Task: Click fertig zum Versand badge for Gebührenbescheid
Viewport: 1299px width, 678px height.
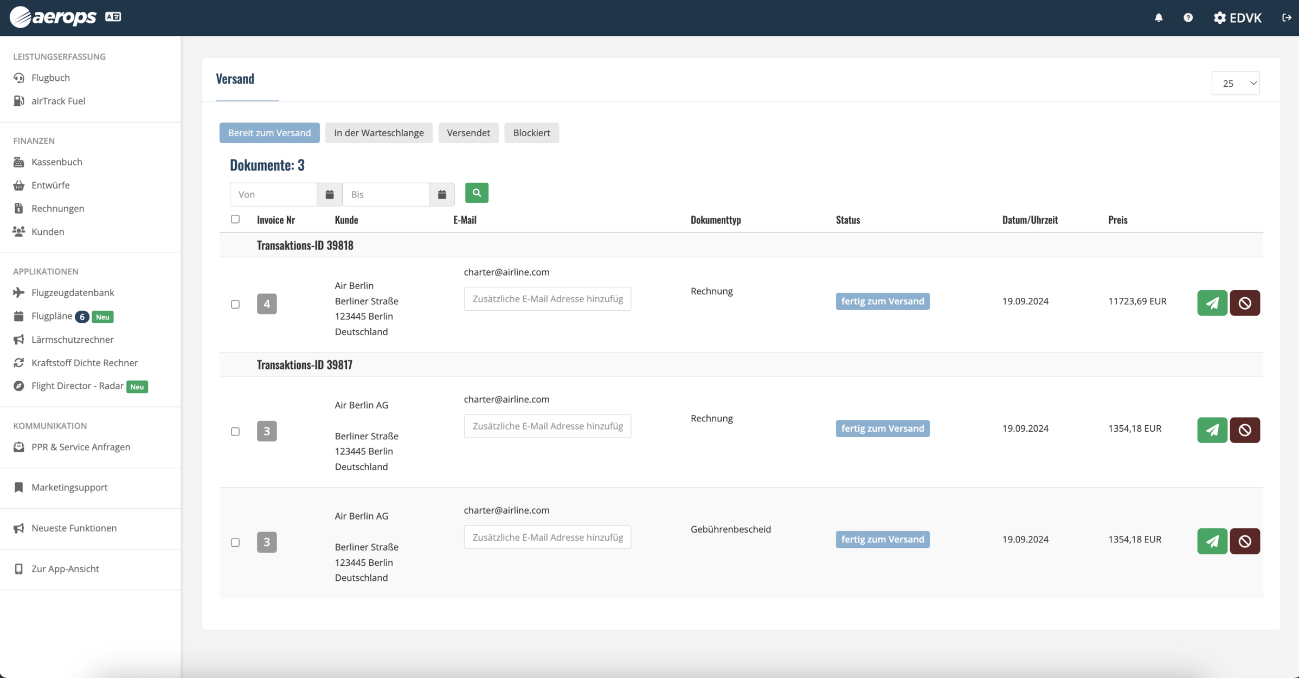Action: coord(883,539)
